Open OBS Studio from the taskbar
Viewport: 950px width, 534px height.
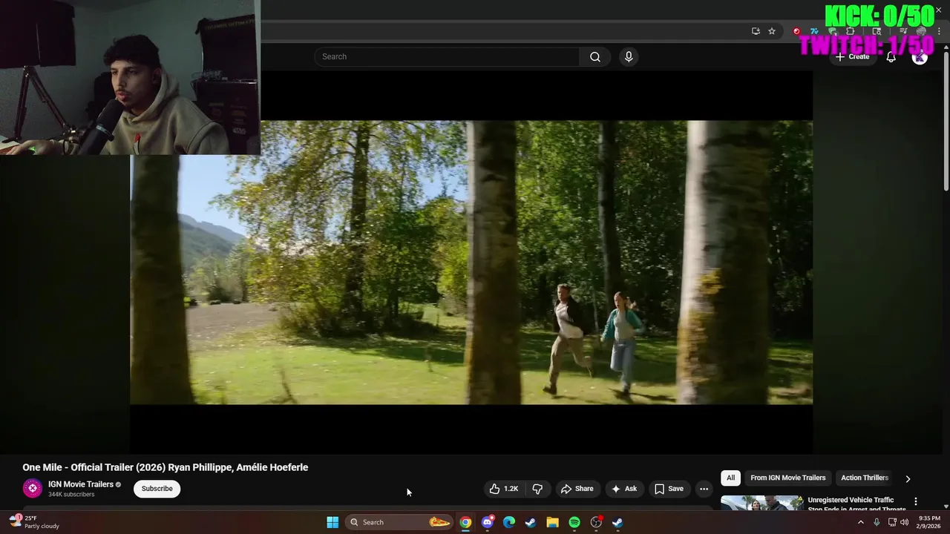pos(596,522)
